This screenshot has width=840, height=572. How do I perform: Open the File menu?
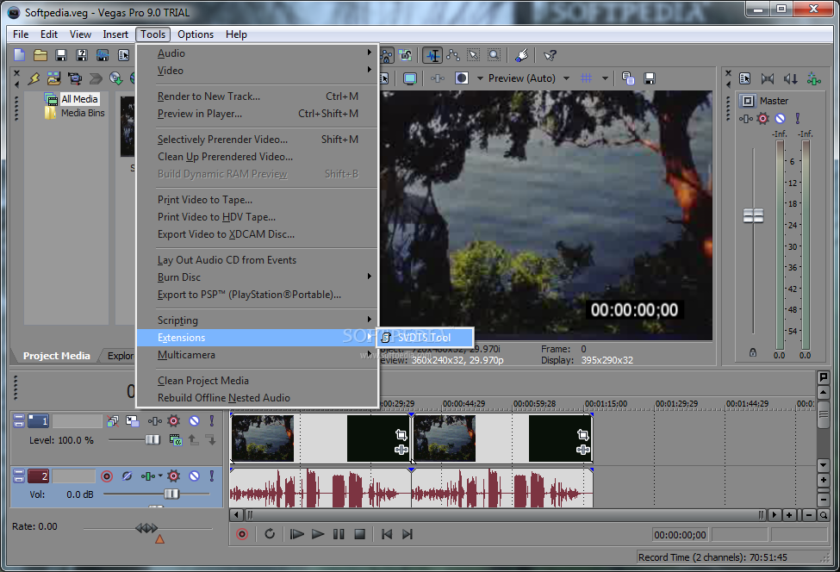point(21,34)
